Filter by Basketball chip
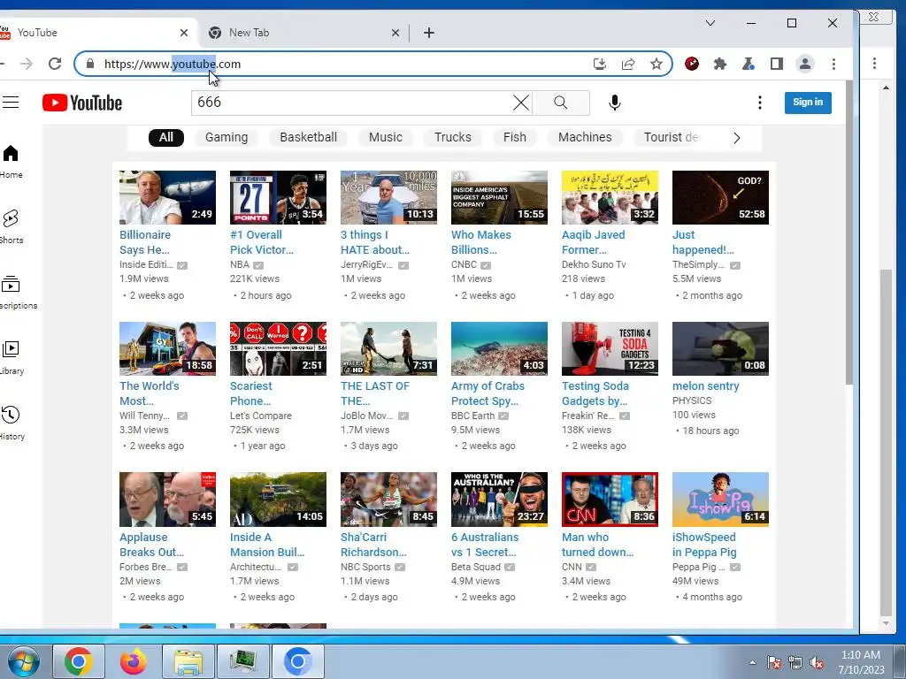Viewport: 906px width, 679px height. (309, 137)
